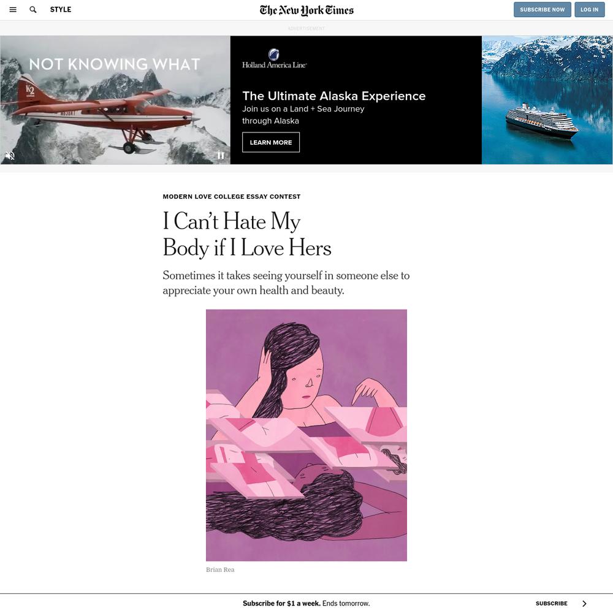Go to the Style section
Screen dimensions: 613x613
(61, 9)
